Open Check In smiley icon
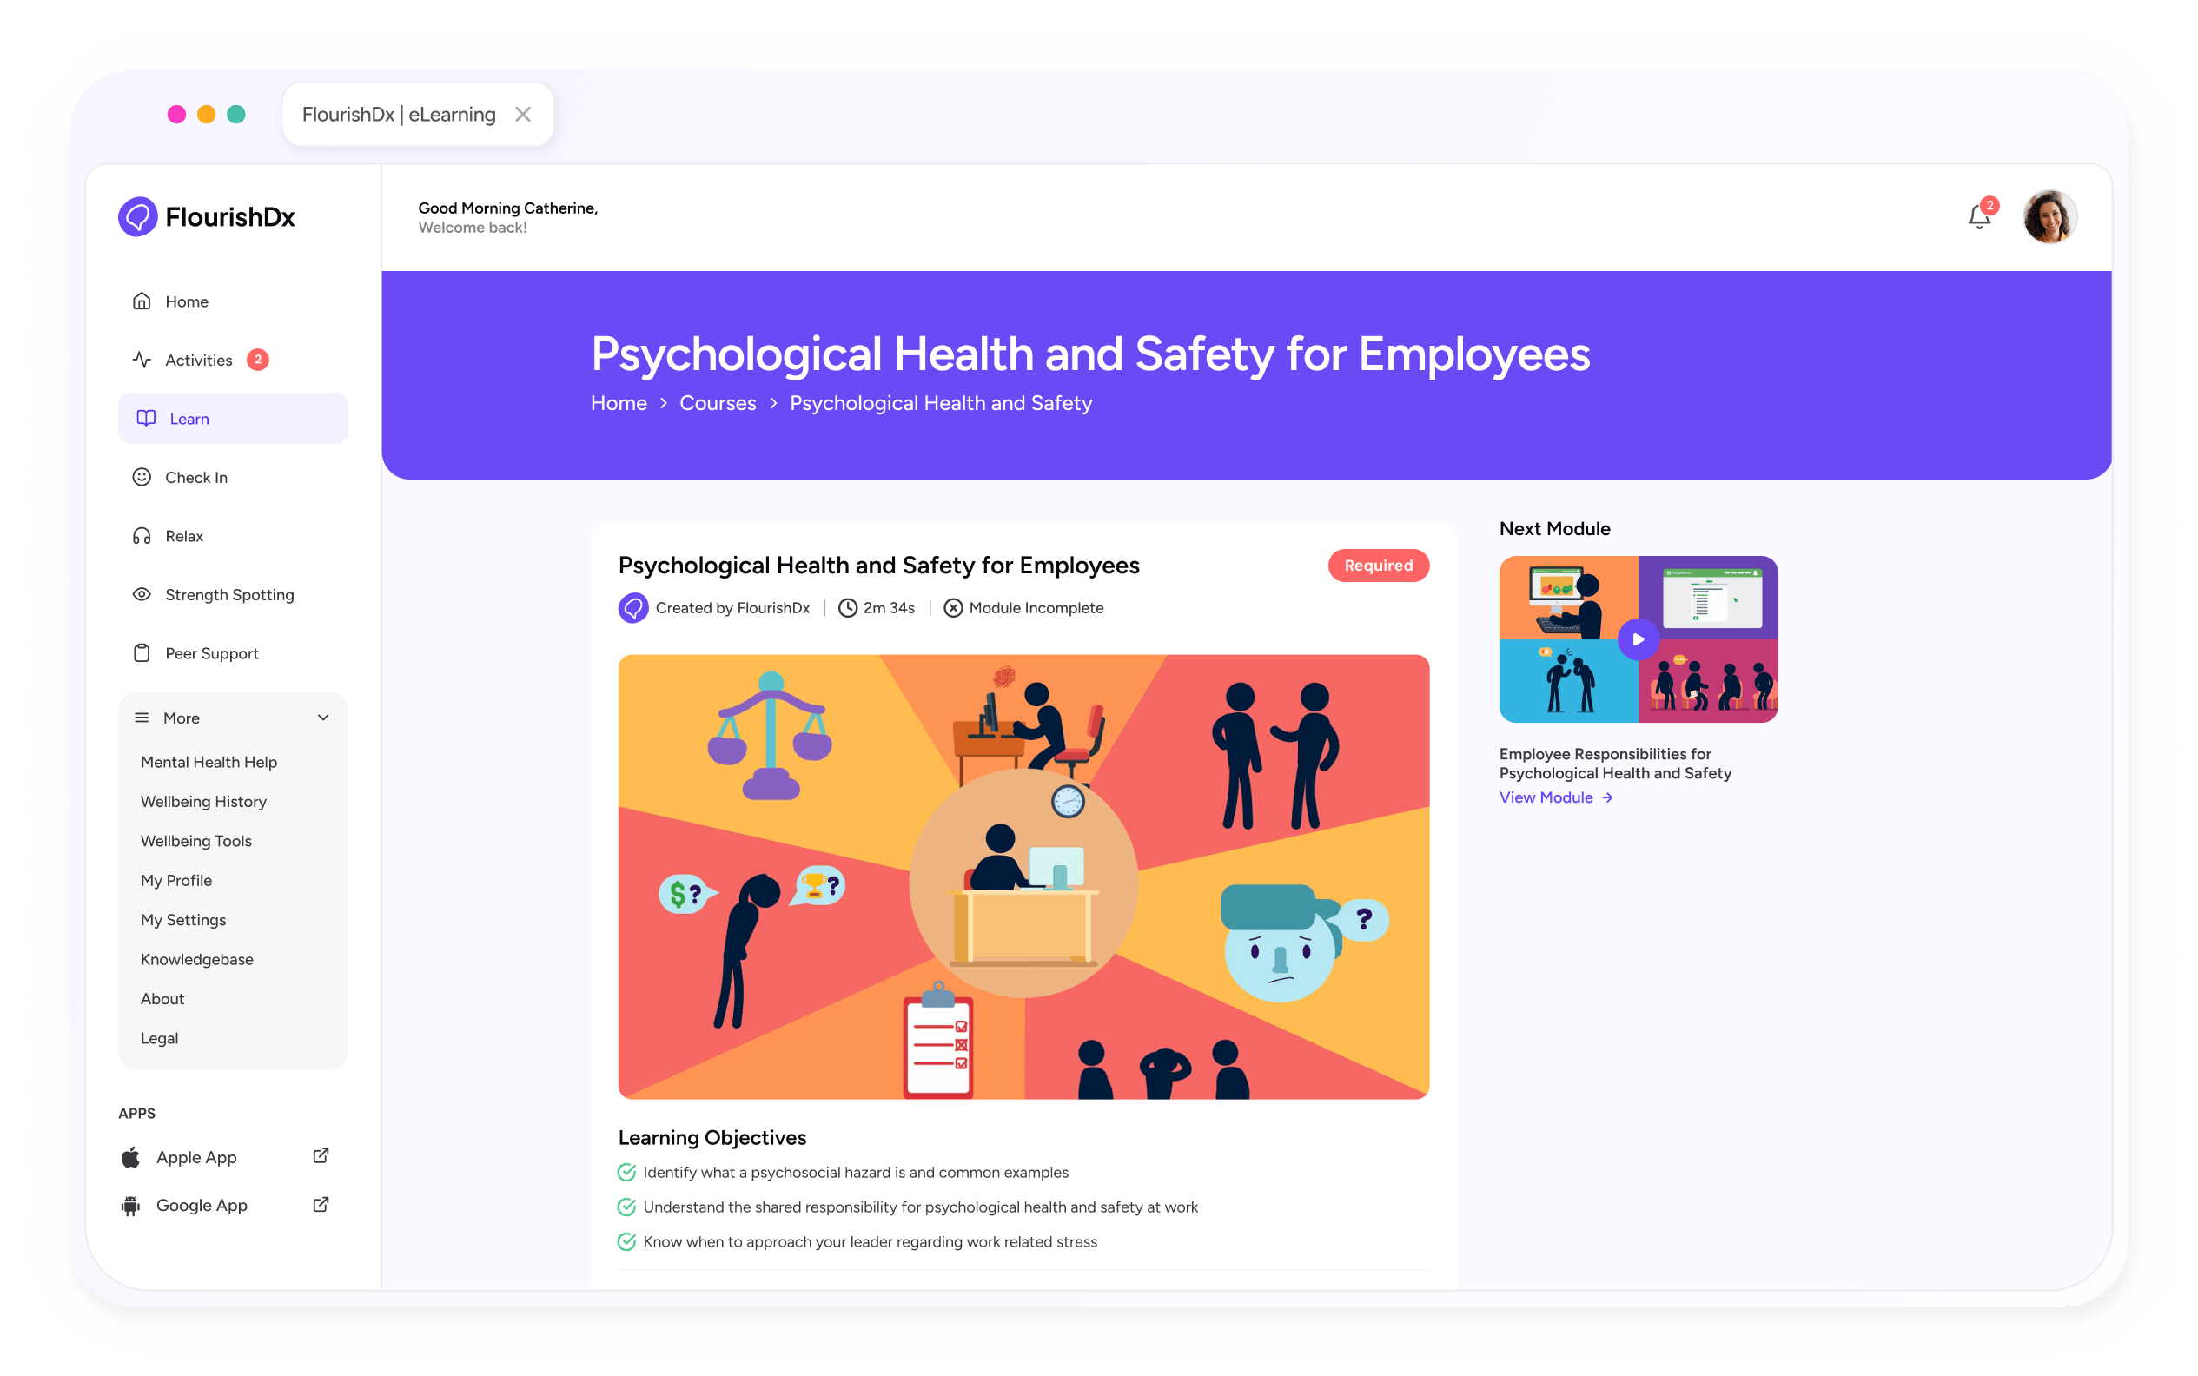The image size is (2198, 1376). click(142, 477)
